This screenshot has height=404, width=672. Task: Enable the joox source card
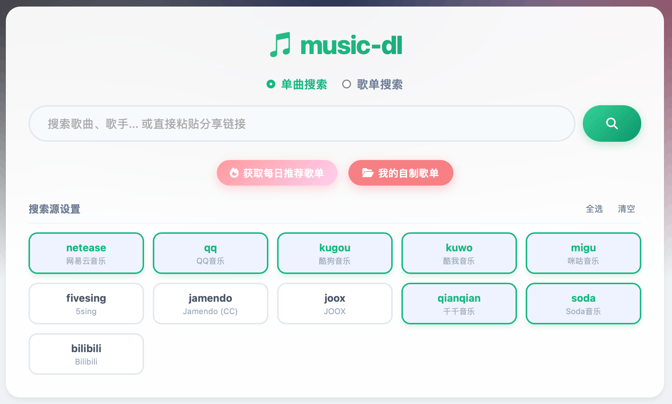[x=335, y=304]
